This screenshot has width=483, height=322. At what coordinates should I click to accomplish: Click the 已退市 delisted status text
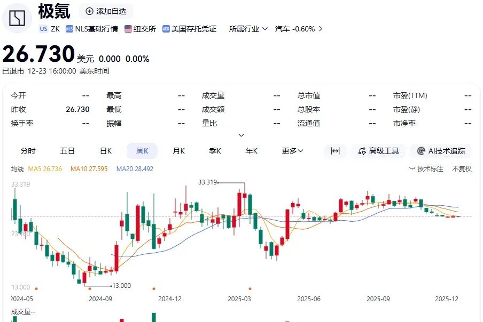pyautogui.click(x=13, y=71)
